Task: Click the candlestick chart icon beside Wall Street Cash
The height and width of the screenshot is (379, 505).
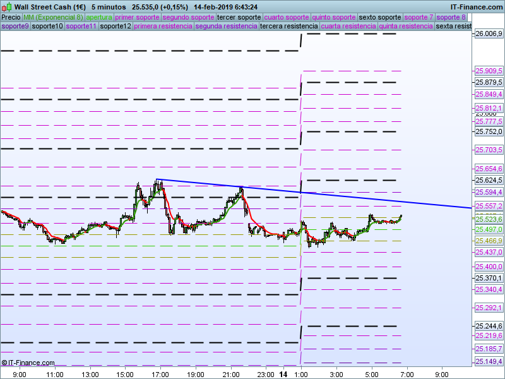Action: click(7, 6)
